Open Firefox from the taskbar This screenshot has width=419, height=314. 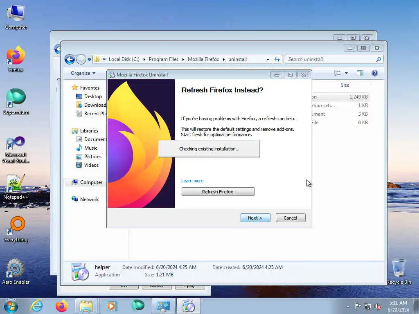61,306
